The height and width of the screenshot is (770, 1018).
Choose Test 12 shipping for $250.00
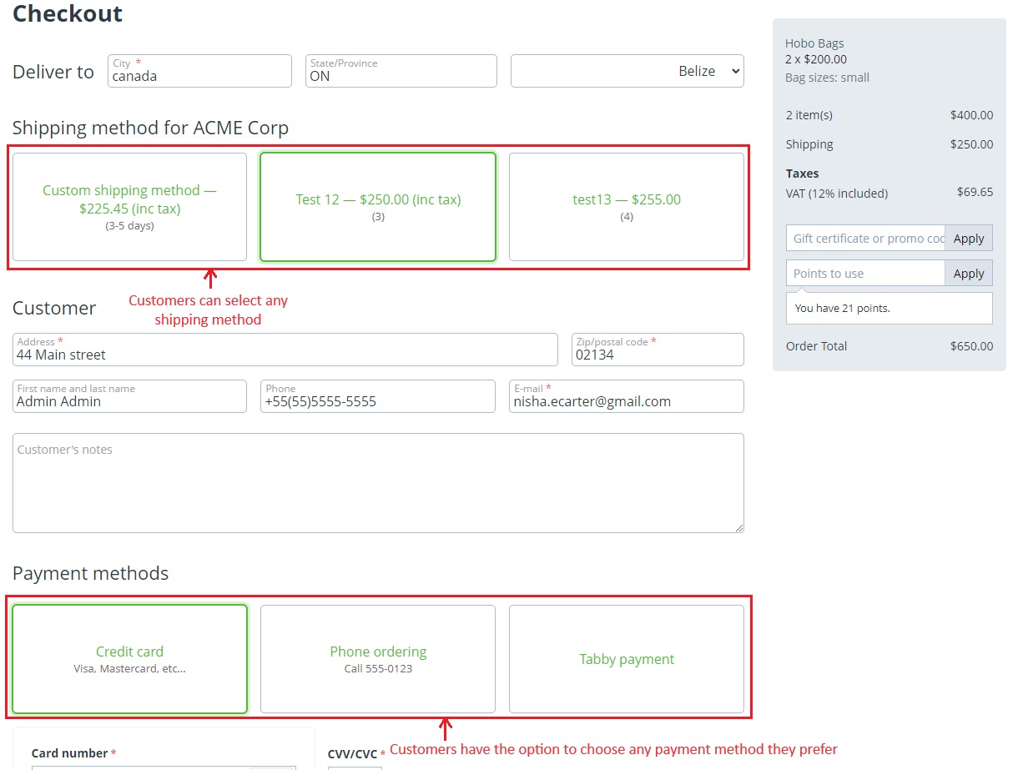coord(378,207)
